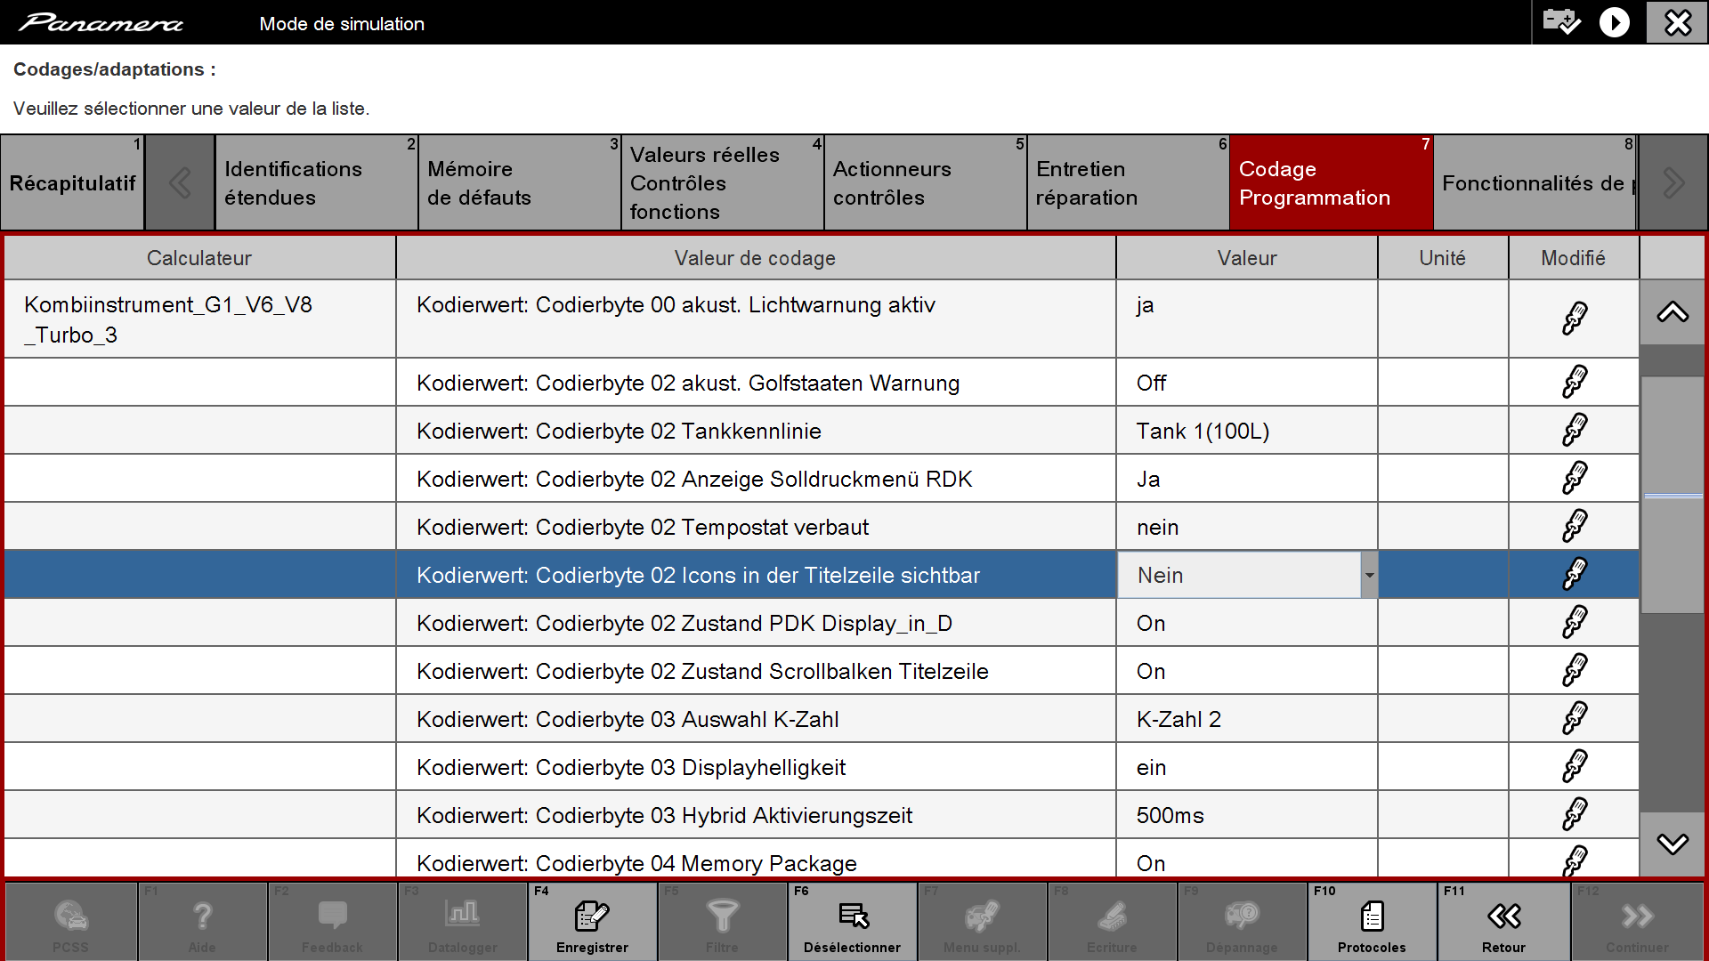
Task: Click modified icon for Icons in Titelzeile row
Action: pos(1575,575)
